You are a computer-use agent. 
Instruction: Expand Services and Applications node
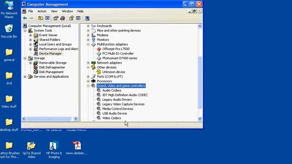(x=25, y=77)
